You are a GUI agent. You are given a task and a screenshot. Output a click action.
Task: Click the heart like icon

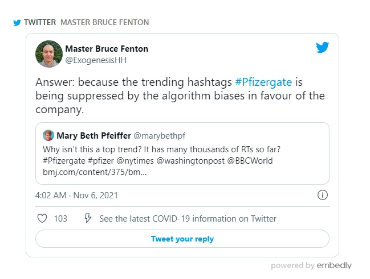click(42, 218)
